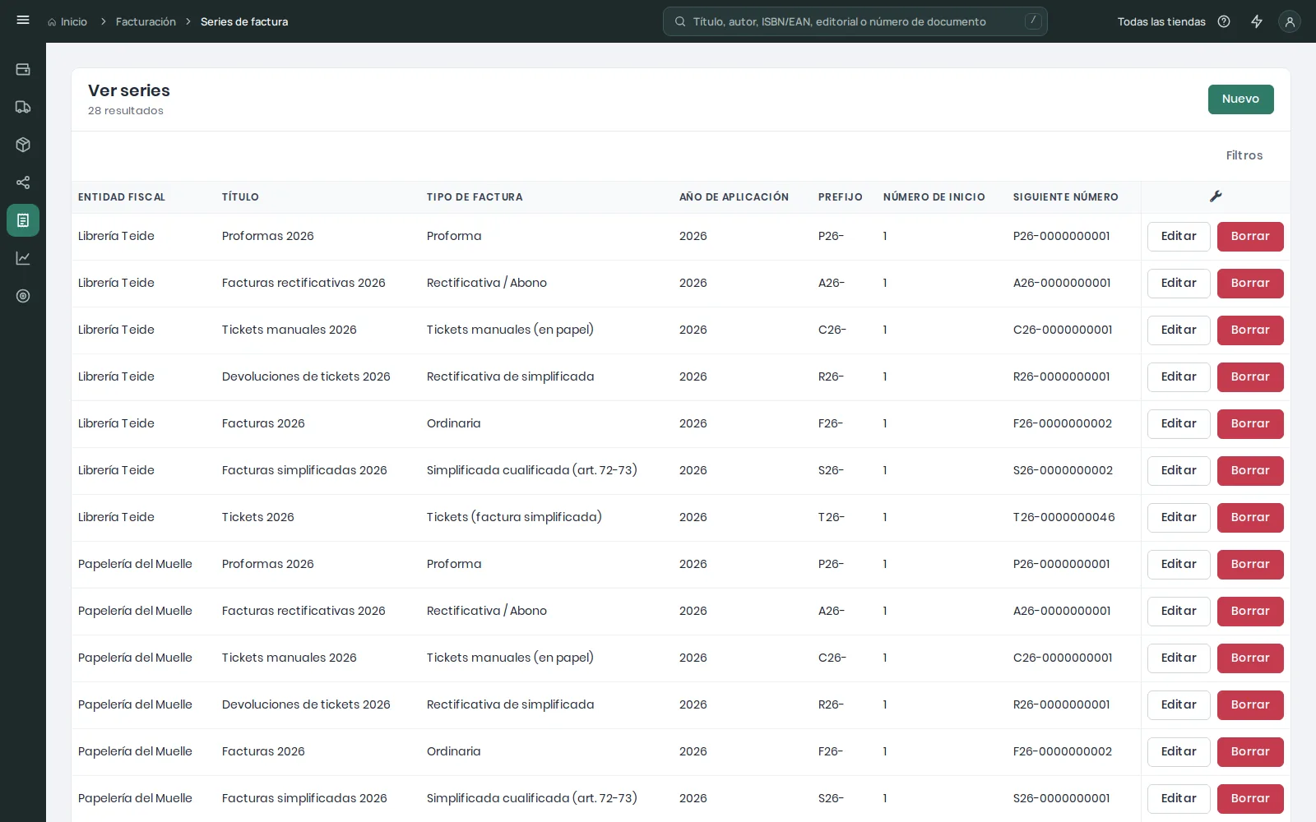Click the Prefijo column header
Viewport: 1316px width, 822px height.
tap(841, 197)
